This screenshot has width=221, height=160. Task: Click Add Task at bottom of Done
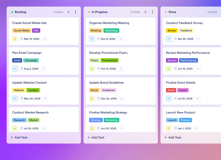[x=173, y=137]
